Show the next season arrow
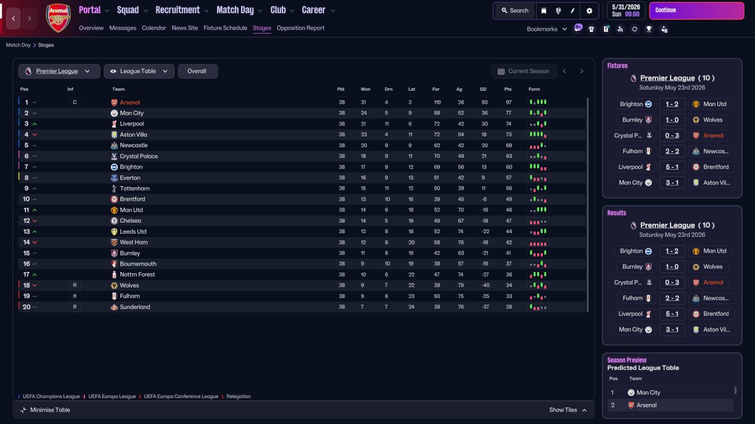Screen dimensions: 755x424 [x=582, y=71]
